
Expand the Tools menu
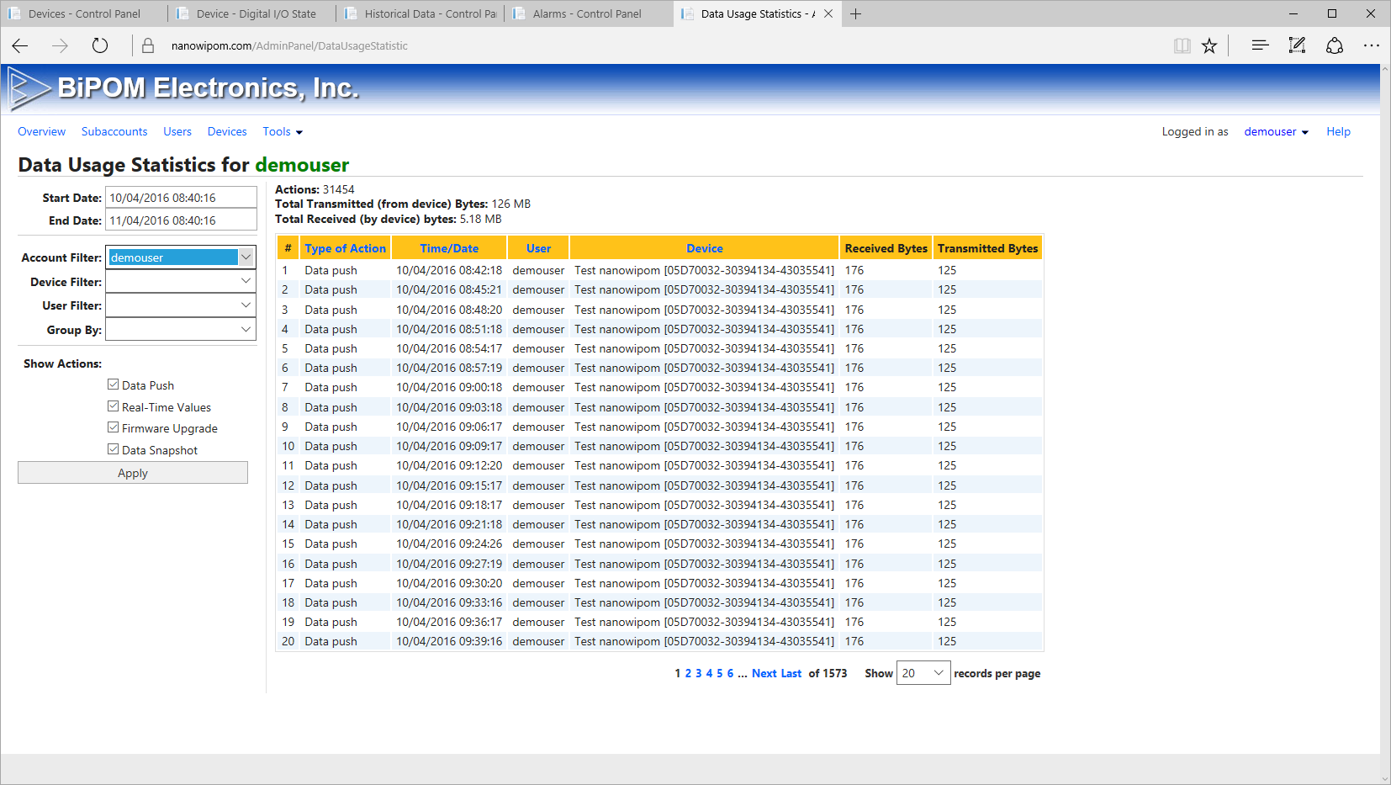[x=283, y=131]
